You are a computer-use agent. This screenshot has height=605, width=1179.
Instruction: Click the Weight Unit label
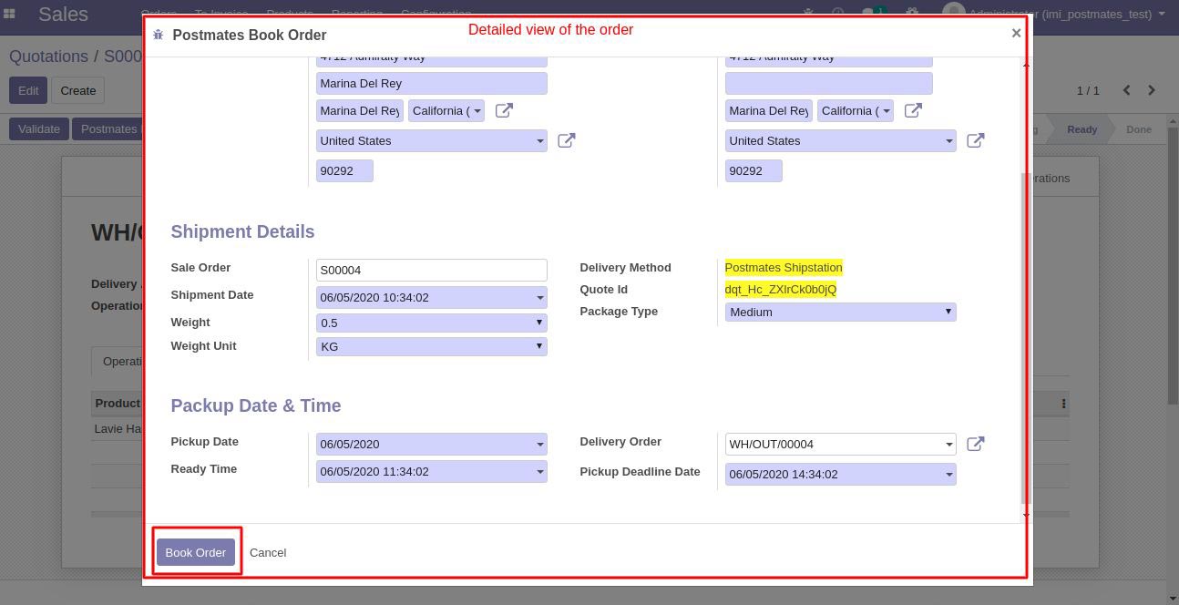(203, 345)
